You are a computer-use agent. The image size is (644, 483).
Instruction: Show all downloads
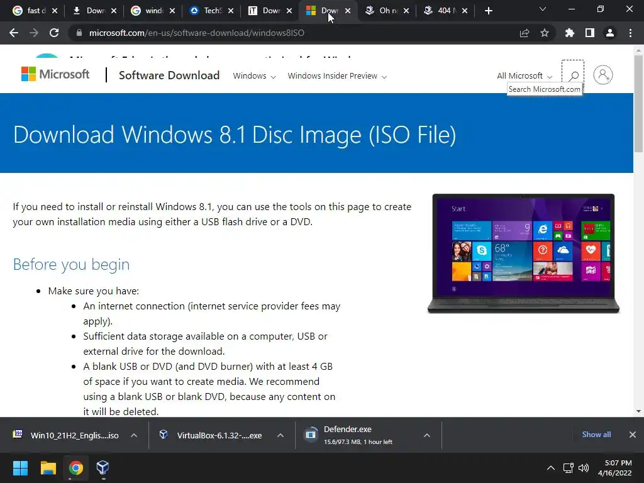tap(596, 435)
